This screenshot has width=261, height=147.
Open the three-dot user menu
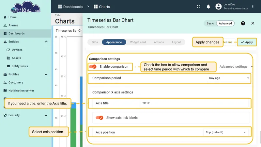point(253,7)
